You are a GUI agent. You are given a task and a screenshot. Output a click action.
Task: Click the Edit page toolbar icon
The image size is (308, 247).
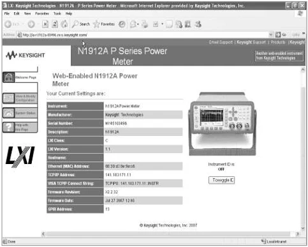pyautogui.click(x=156, y=24)
